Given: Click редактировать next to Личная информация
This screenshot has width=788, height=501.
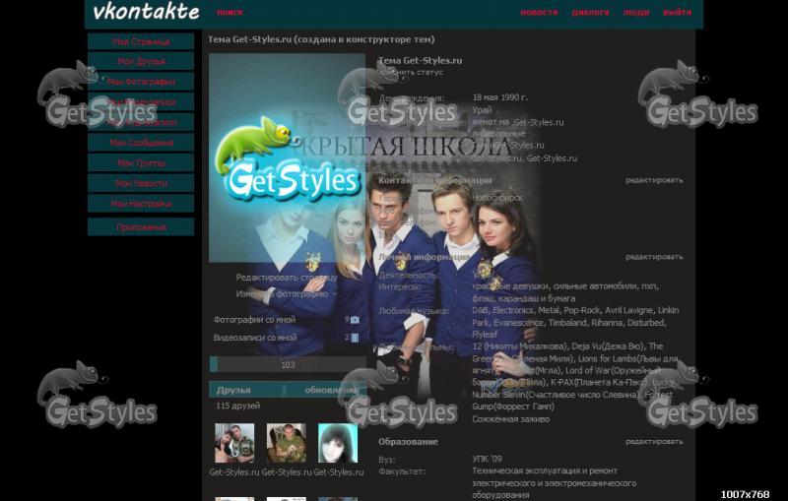Looking at the screenshot, I should click(x=654, y=257).
